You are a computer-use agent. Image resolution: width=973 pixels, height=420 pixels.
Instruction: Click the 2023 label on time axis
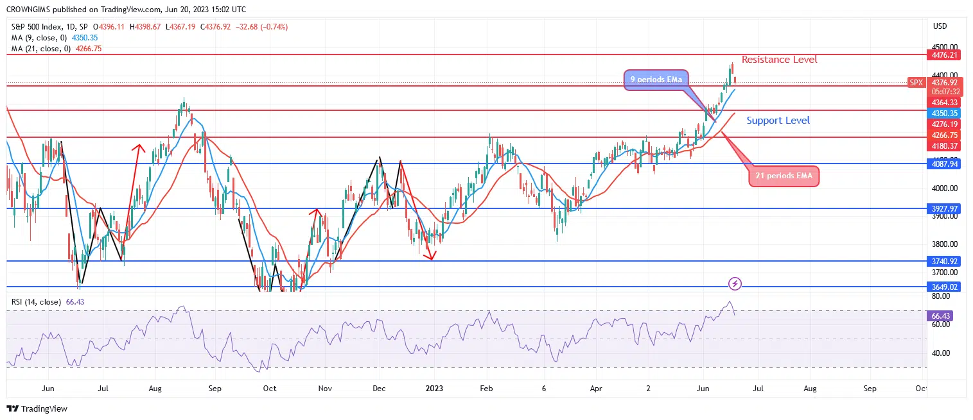click(x=435, y=389)
